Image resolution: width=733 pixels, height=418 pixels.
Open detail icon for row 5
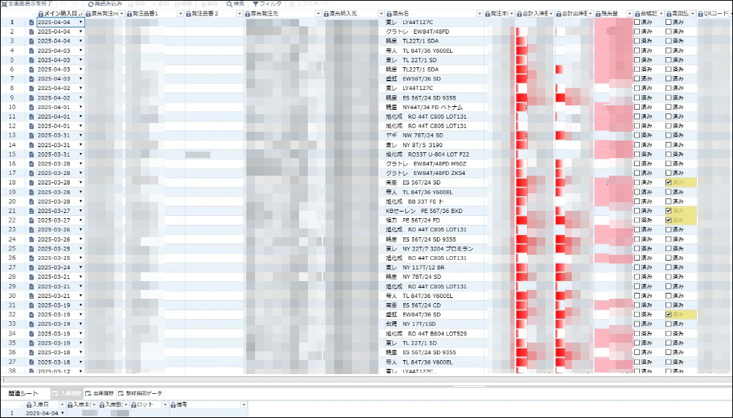pyautogui.click(x=32, y=60)
